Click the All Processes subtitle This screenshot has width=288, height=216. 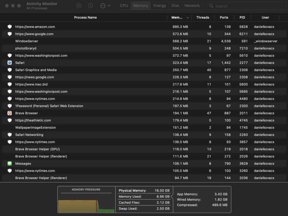tap(37, 8)
